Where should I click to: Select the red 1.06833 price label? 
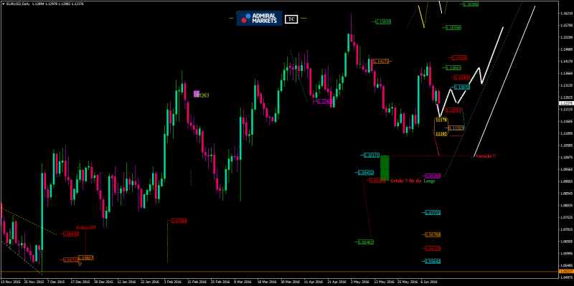pyautogui.click(x=71, y=234)
